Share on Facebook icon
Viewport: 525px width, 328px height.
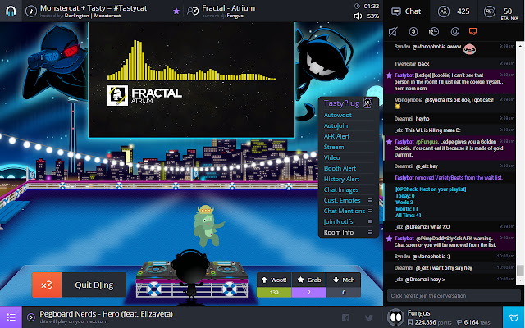[x=345, y=317]
